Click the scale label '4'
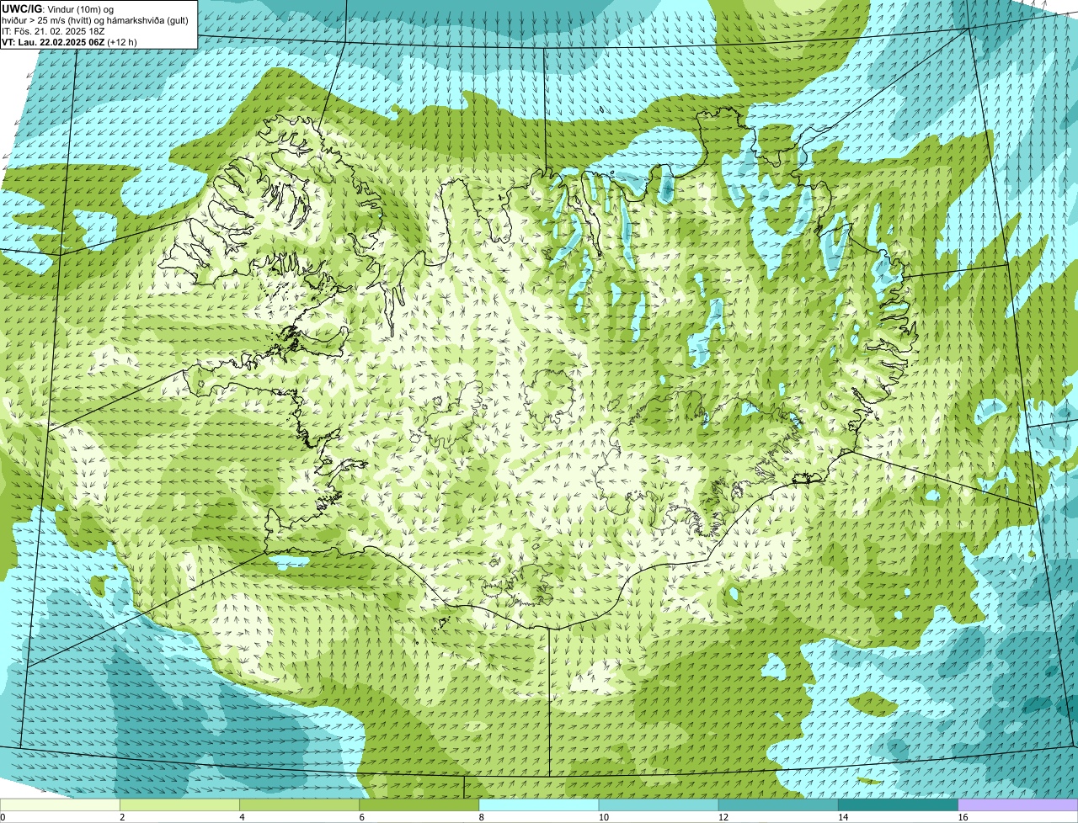Viewport: 1078px width, 823px height. coord(242,817)
